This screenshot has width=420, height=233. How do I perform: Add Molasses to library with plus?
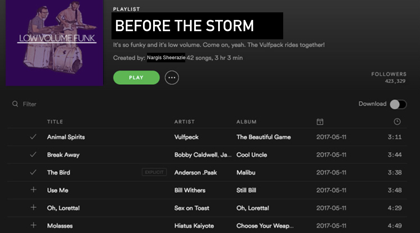pyautogui.click(x=33, y=225)
